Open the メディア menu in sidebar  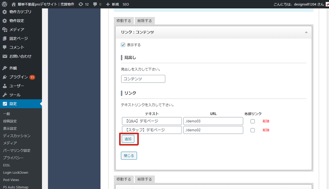(17, 29)
